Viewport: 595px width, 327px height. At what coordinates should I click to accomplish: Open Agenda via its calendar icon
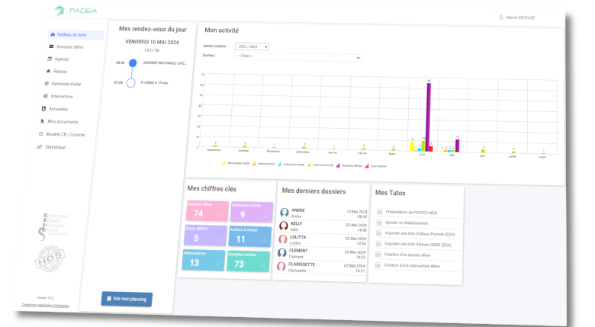50,59
